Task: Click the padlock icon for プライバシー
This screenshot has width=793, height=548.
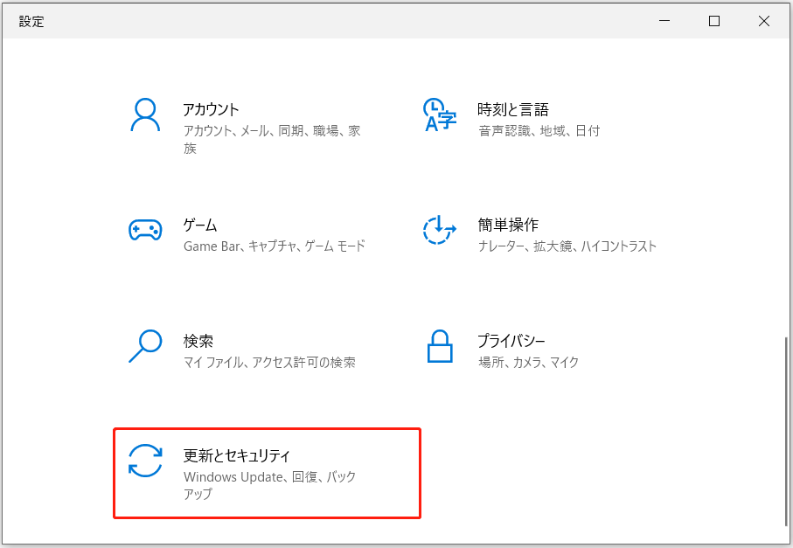Action: [439, 348]
